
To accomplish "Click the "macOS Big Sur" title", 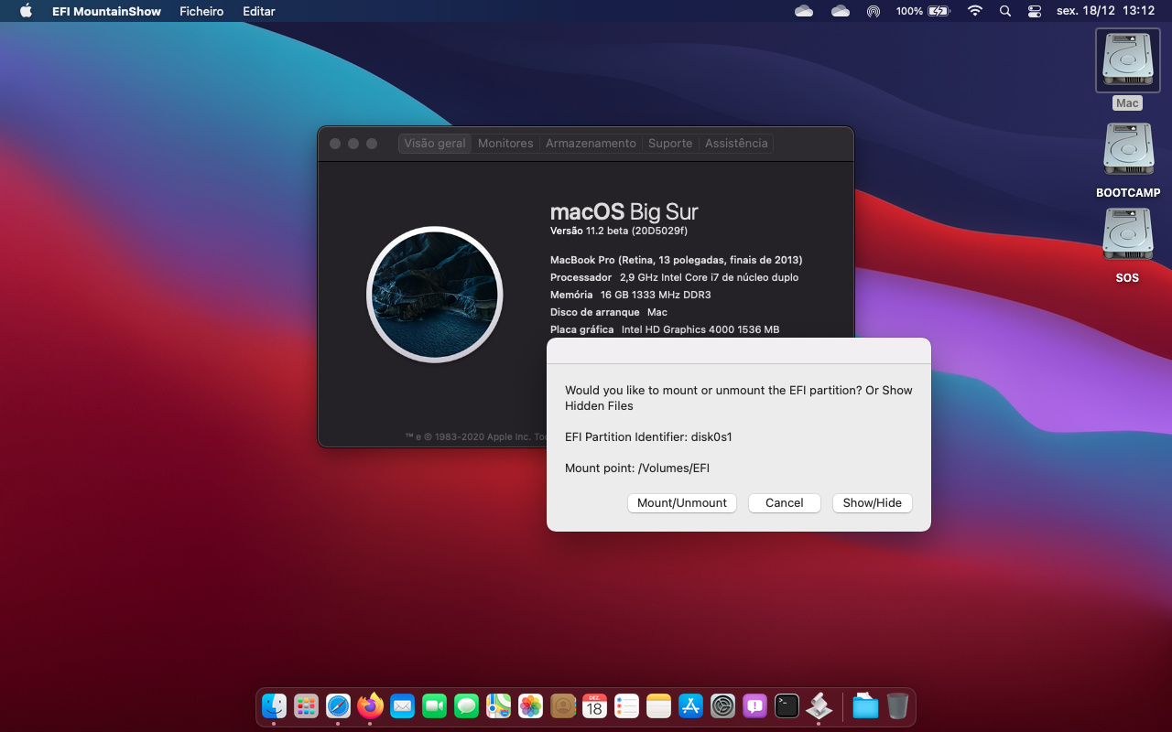I will [624, 211].
